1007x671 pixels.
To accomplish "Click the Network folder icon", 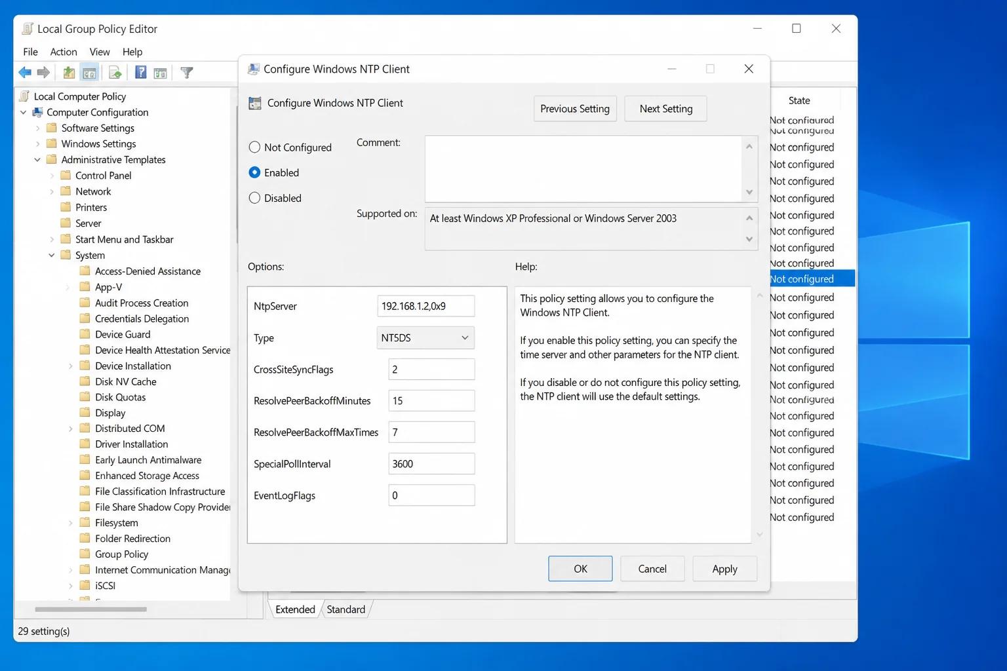I will 66,191.
